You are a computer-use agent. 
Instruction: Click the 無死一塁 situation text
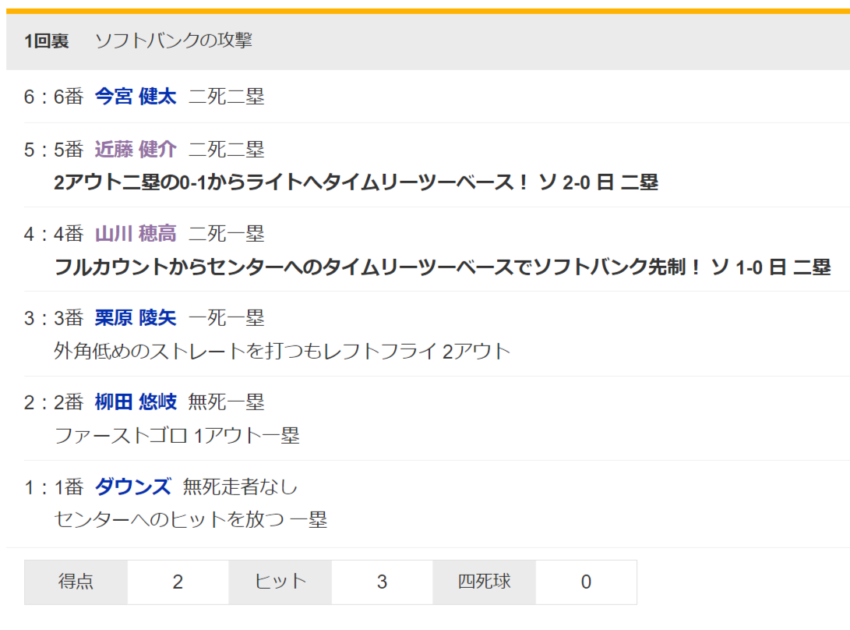(226, 402)
